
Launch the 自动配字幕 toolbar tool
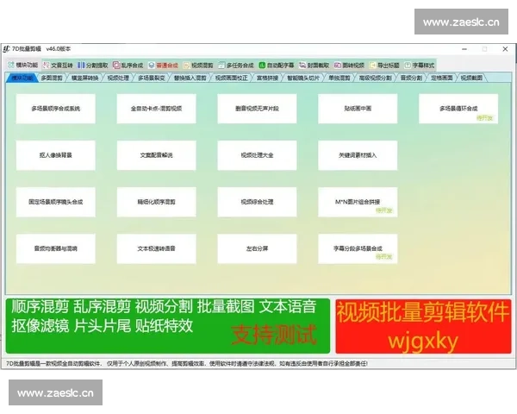(277, 65)
